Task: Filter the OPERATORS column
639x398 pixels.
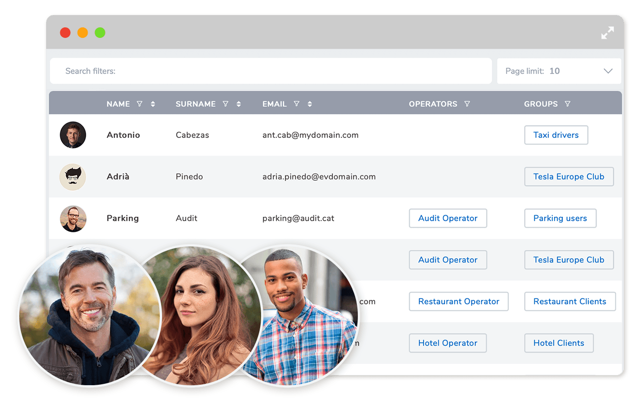Action: pyautogui.click(x=467, y=104)
